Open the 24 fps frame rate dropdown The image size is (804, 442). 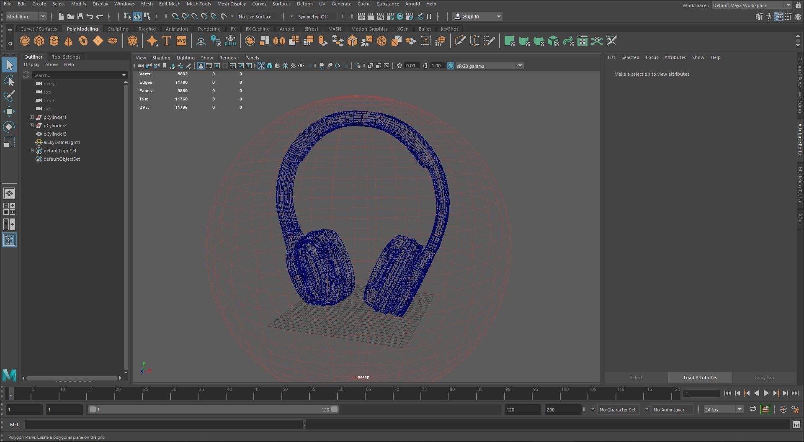pyautogui.click(x=723, y=410)
